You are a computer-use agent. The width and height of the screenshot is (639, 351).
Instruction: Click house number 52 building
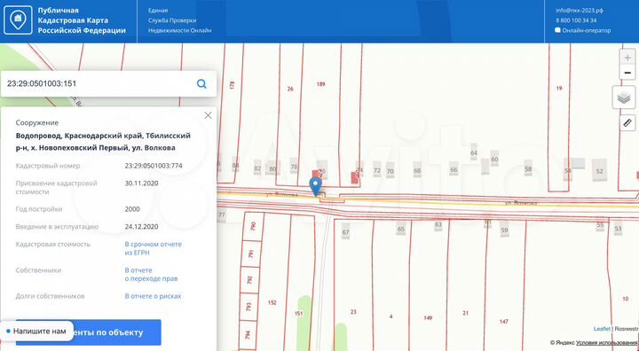click(x=599, y=171)
